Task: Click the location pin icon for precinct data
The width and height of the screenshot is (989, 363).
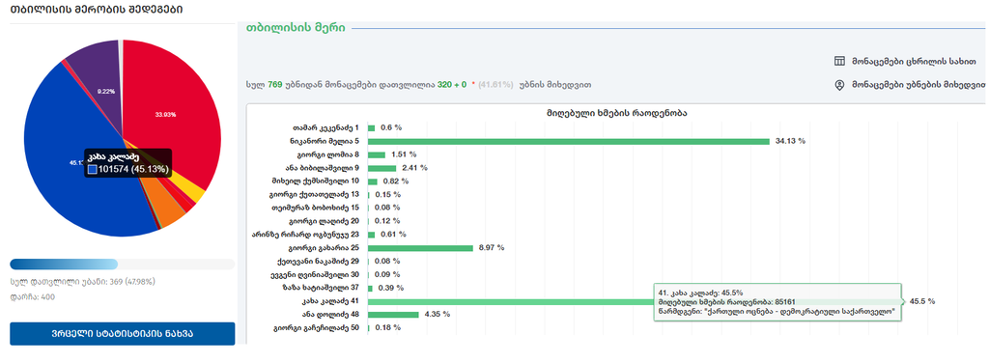Action: coord(839,84)
